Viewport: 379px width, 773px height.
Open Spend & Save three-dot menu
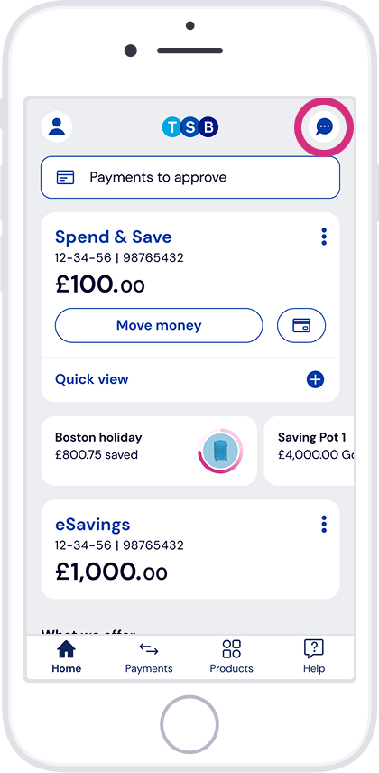324,237
